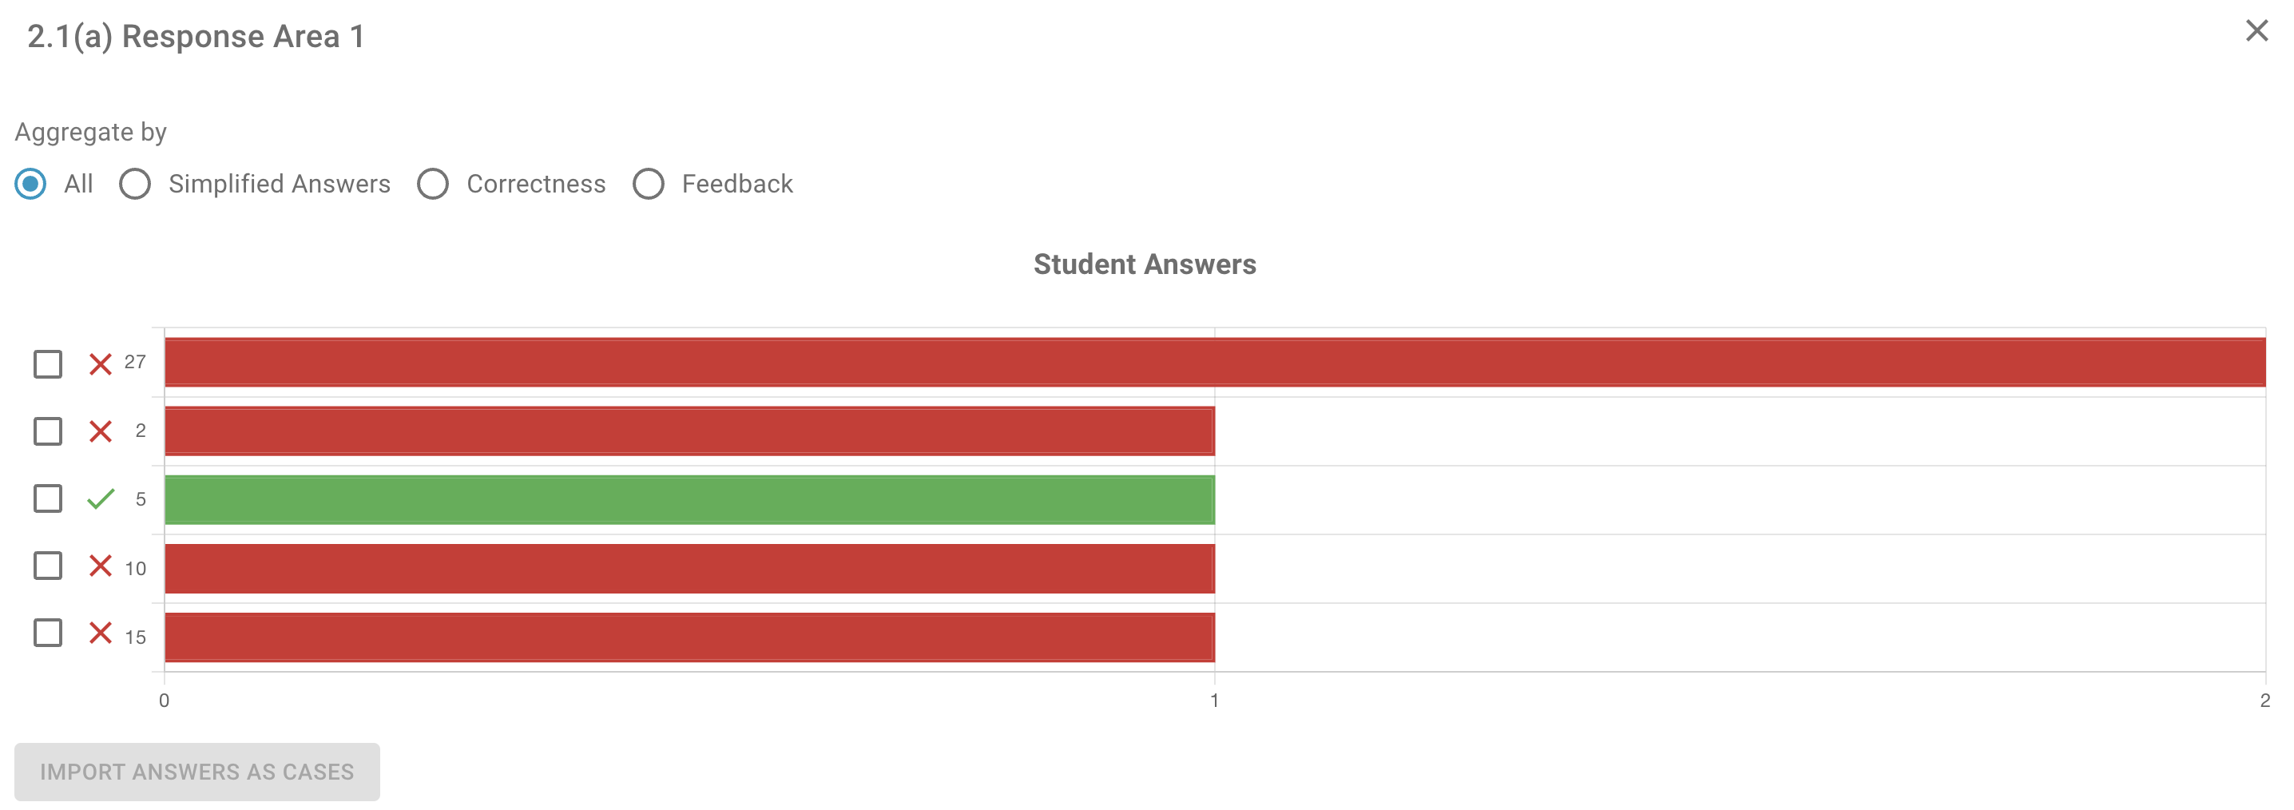Tick the checkbox for answer 27
Viewport: 2294px width, 810px height.
(48, 363)
